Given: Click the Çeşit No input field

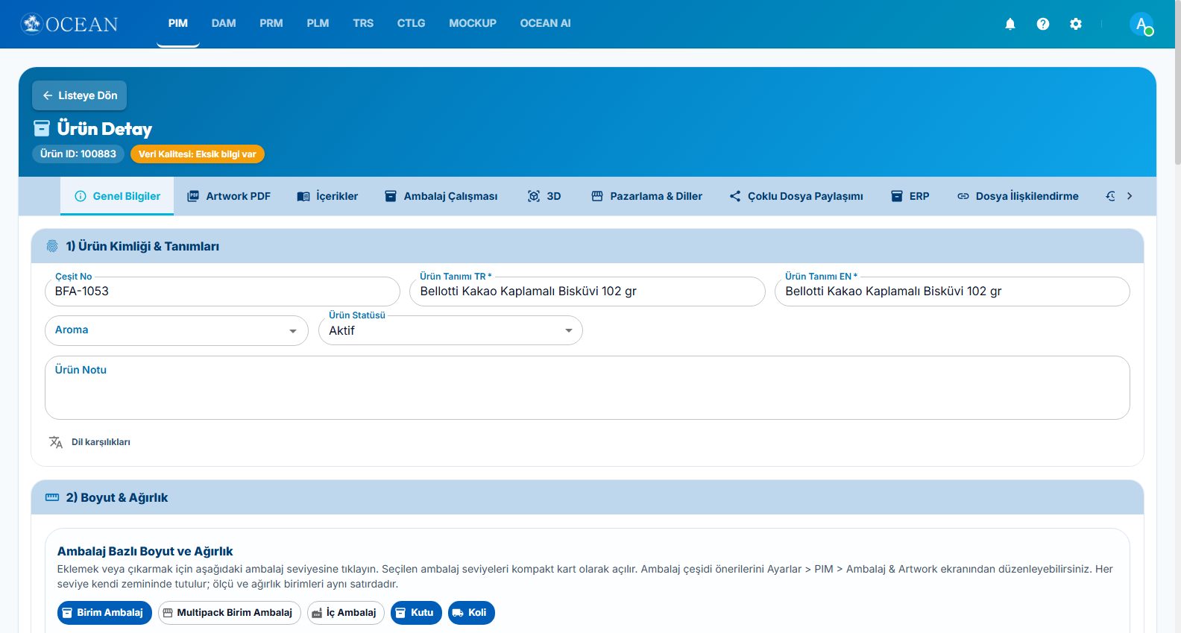Looking at the screenshot, I should point(222,292).
